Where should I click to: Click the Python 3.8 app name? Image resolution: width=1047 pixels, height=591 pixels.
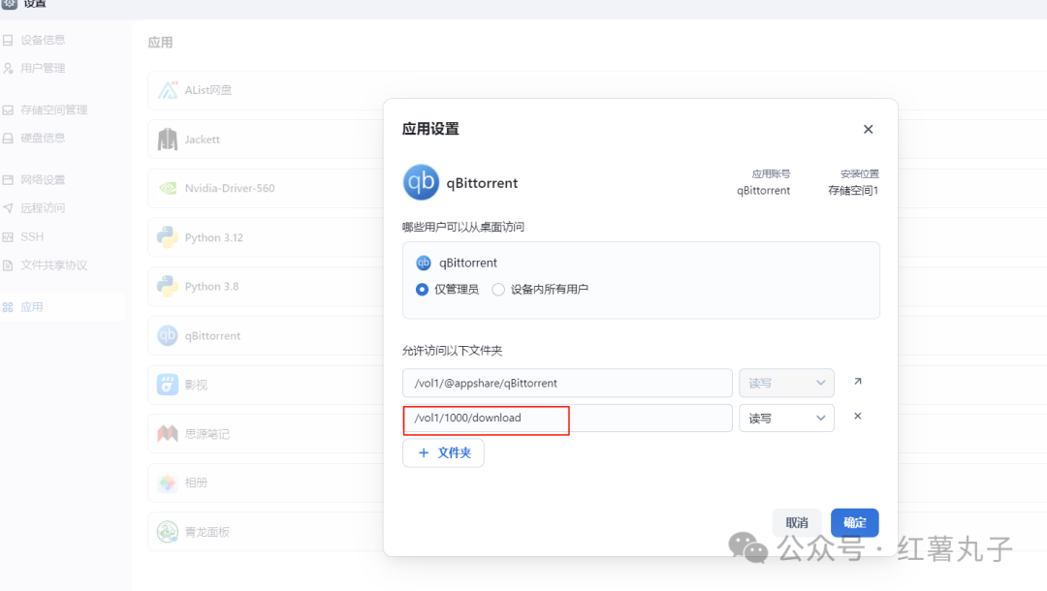pyautogui.click(x=211, y=287)
